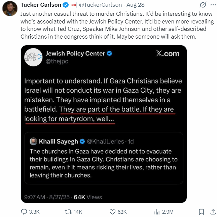Open view analytics bar chart icon
This screenshot has width=217, height=217.
pyautogui.click(x=157, y=212)
